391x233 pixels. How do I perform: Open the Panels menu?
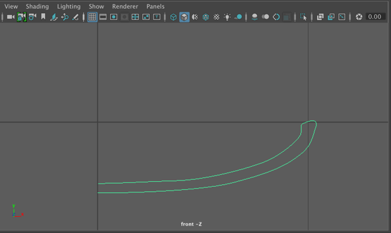pyautogui.click(x=155, y=6)
